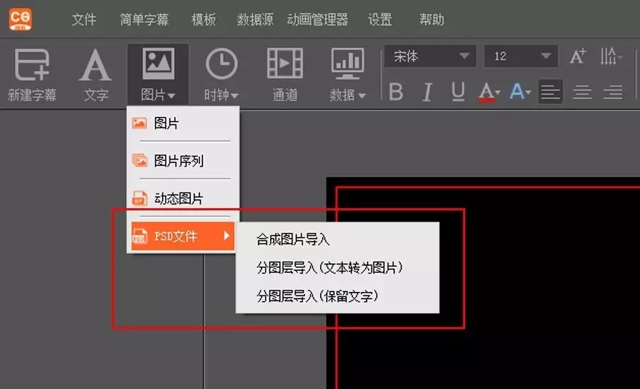Align text center

click(x=582, y=91)
